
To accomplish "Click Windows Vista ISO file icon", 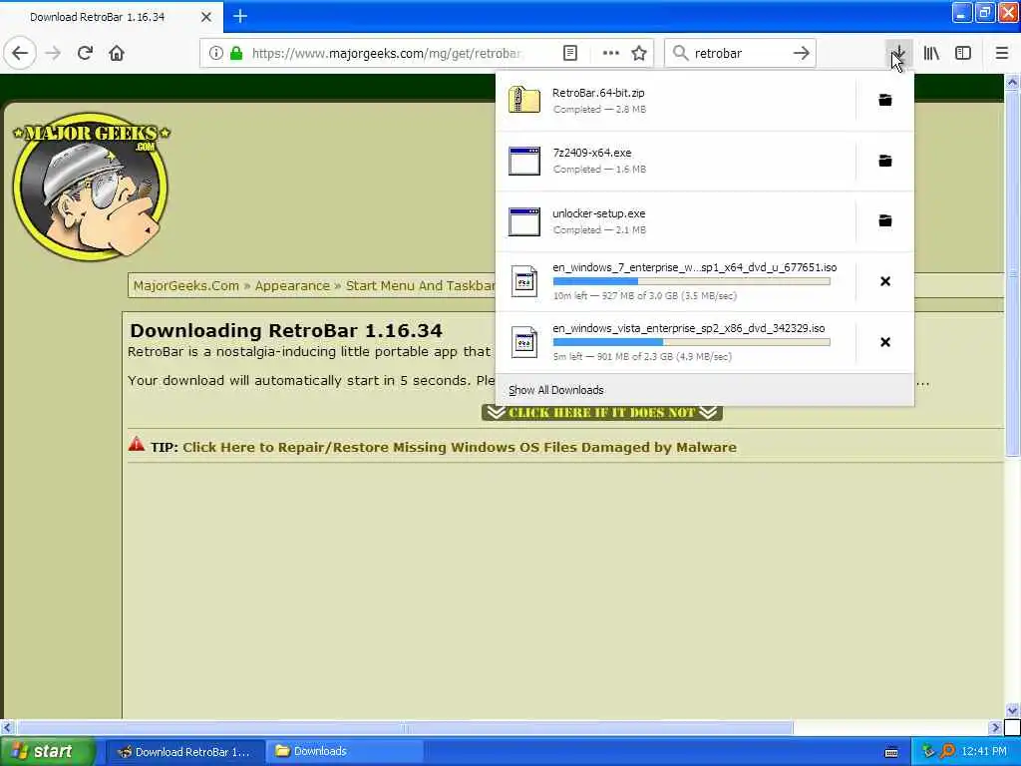I will click(524, 342).
